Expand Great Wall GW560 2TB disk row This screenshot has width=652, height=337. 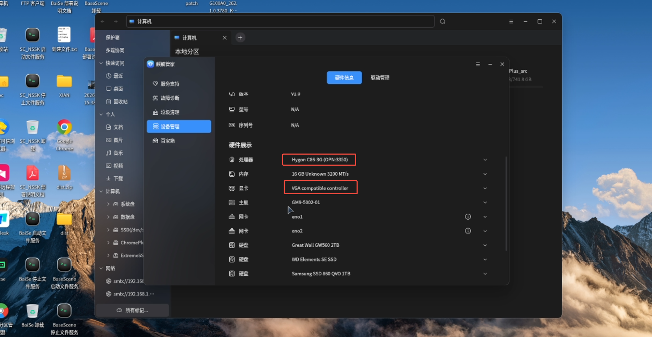[485, 245]
